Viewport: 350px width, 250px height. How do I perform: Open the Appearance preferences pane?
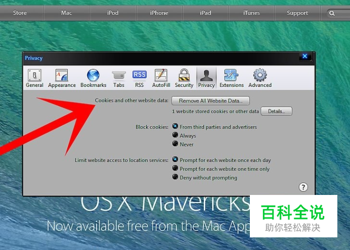(x=62, y=78)
